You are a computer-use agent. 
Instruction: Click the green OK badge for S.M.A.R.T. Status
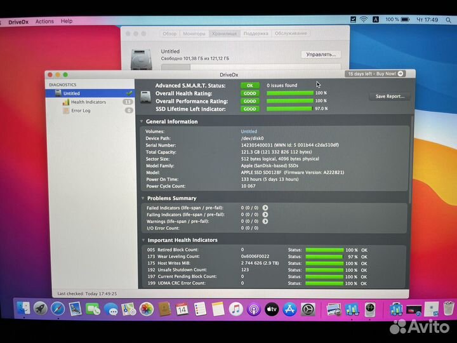click(250, 86)
